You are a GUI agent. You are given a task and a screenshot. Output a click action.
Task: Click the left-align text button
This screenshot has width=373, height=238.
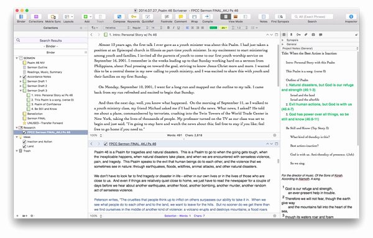(x=188, y=28)
